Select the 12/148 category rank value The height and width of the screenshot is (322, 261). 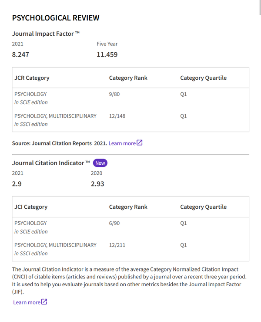(x=117, y=116)
